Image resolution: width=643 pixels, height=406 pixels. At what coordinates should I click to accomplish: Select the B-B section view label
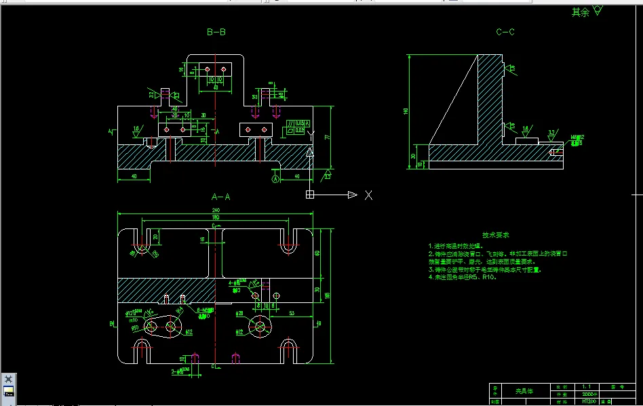(x=216, y=32)
